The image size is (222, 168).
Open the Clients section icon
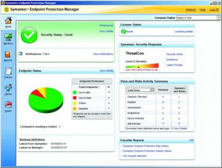pyautogui.click(x=8, y=88)
